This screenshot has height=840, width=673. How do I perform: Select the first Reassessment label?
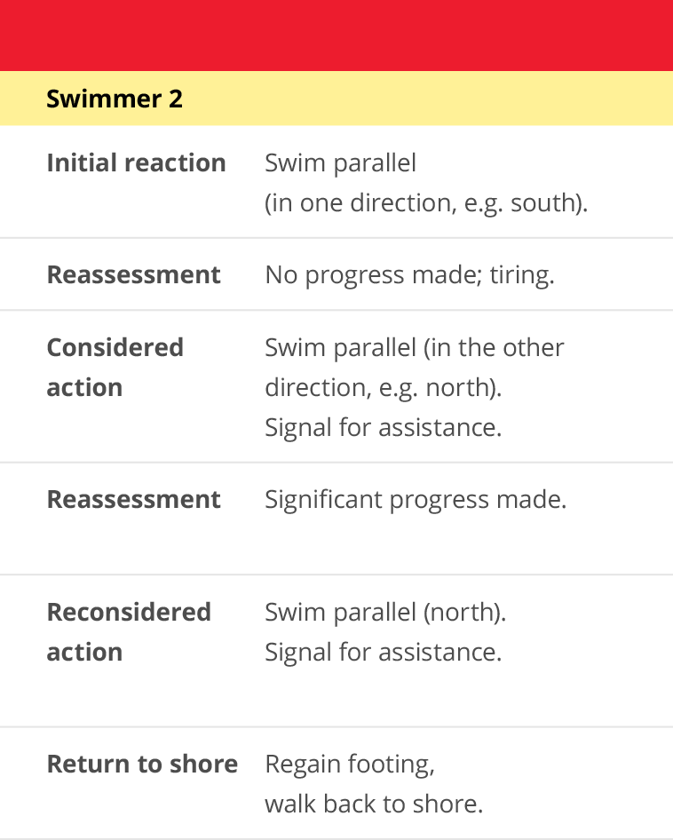tap(133, 275)
